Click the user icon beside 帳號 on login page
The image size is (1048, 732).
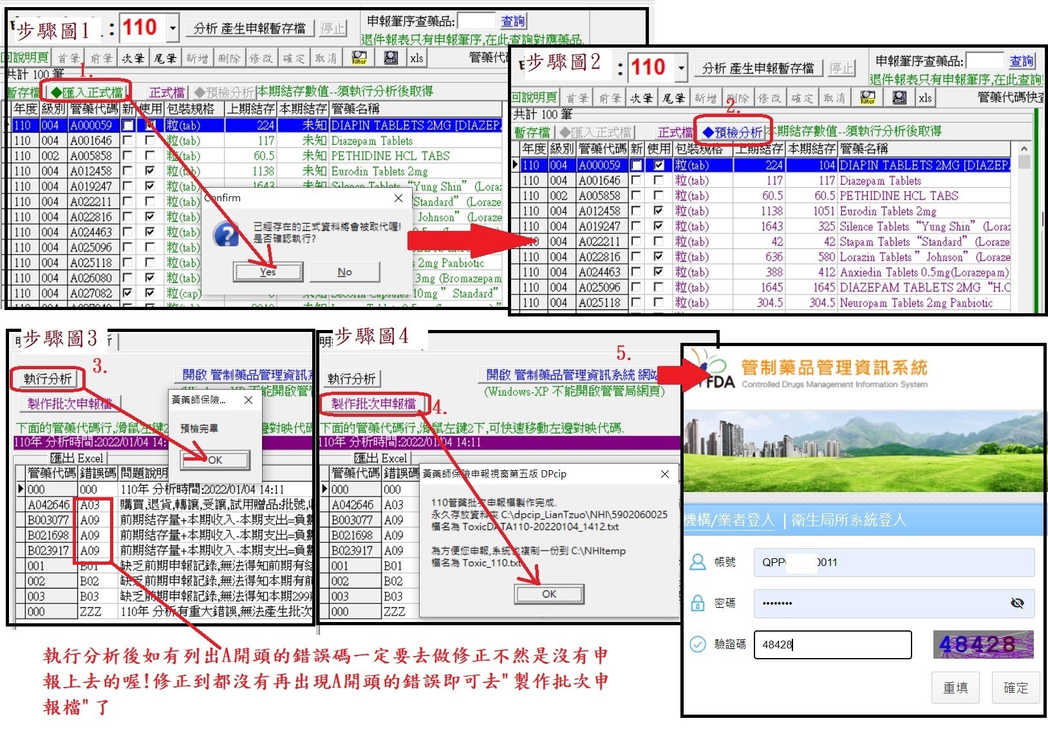[x=697, y=562]
